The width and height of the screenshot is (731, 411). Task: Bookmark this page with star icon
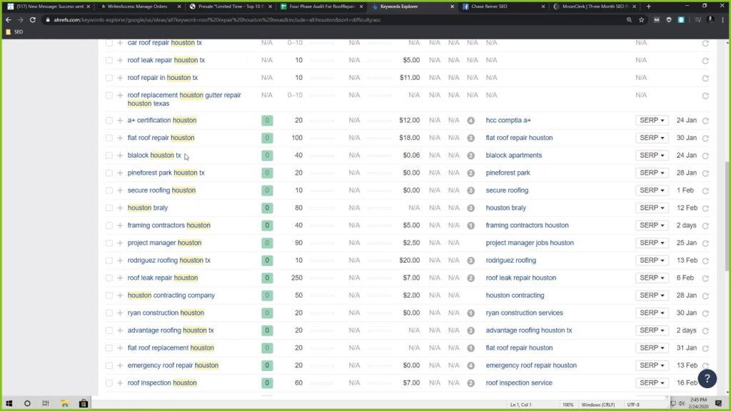[642, 20]
